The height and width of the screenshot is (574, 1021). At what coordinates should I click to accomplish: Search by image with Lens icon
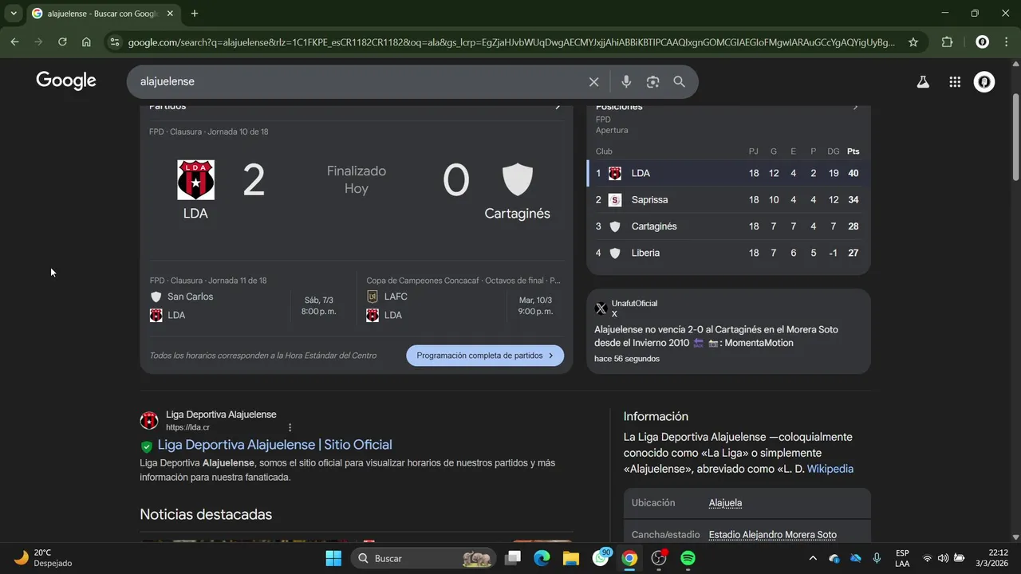pos(653,81)
